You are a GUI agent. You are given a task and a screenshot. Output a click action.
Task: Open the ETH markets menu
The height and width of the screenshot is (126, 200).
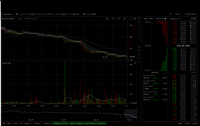[x=84, y=14]
